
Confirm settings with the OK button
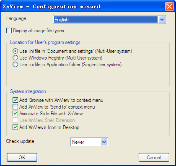pos(22,158)
